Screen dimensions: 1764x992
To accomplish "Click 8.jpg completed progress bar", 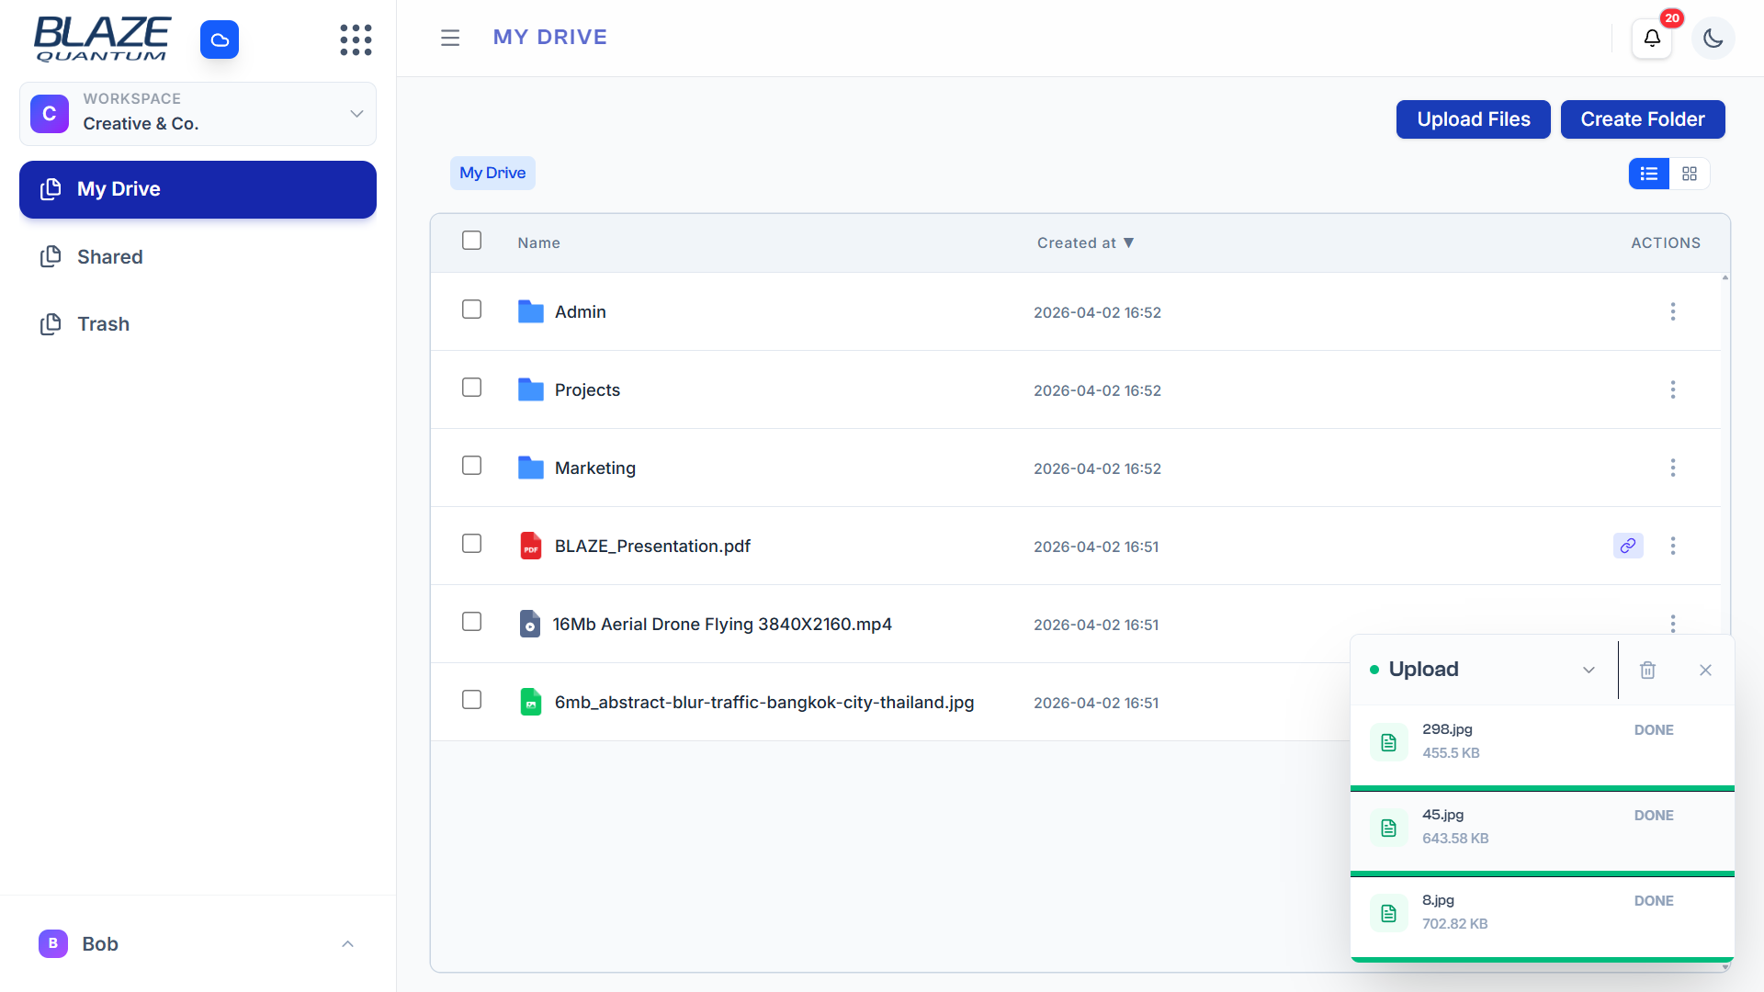I will [1542, 959].
